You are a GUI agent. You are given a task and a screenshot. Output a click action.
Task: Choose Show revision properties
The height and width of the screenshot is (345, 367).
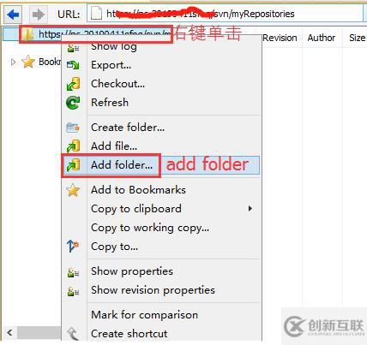point(153,290)
